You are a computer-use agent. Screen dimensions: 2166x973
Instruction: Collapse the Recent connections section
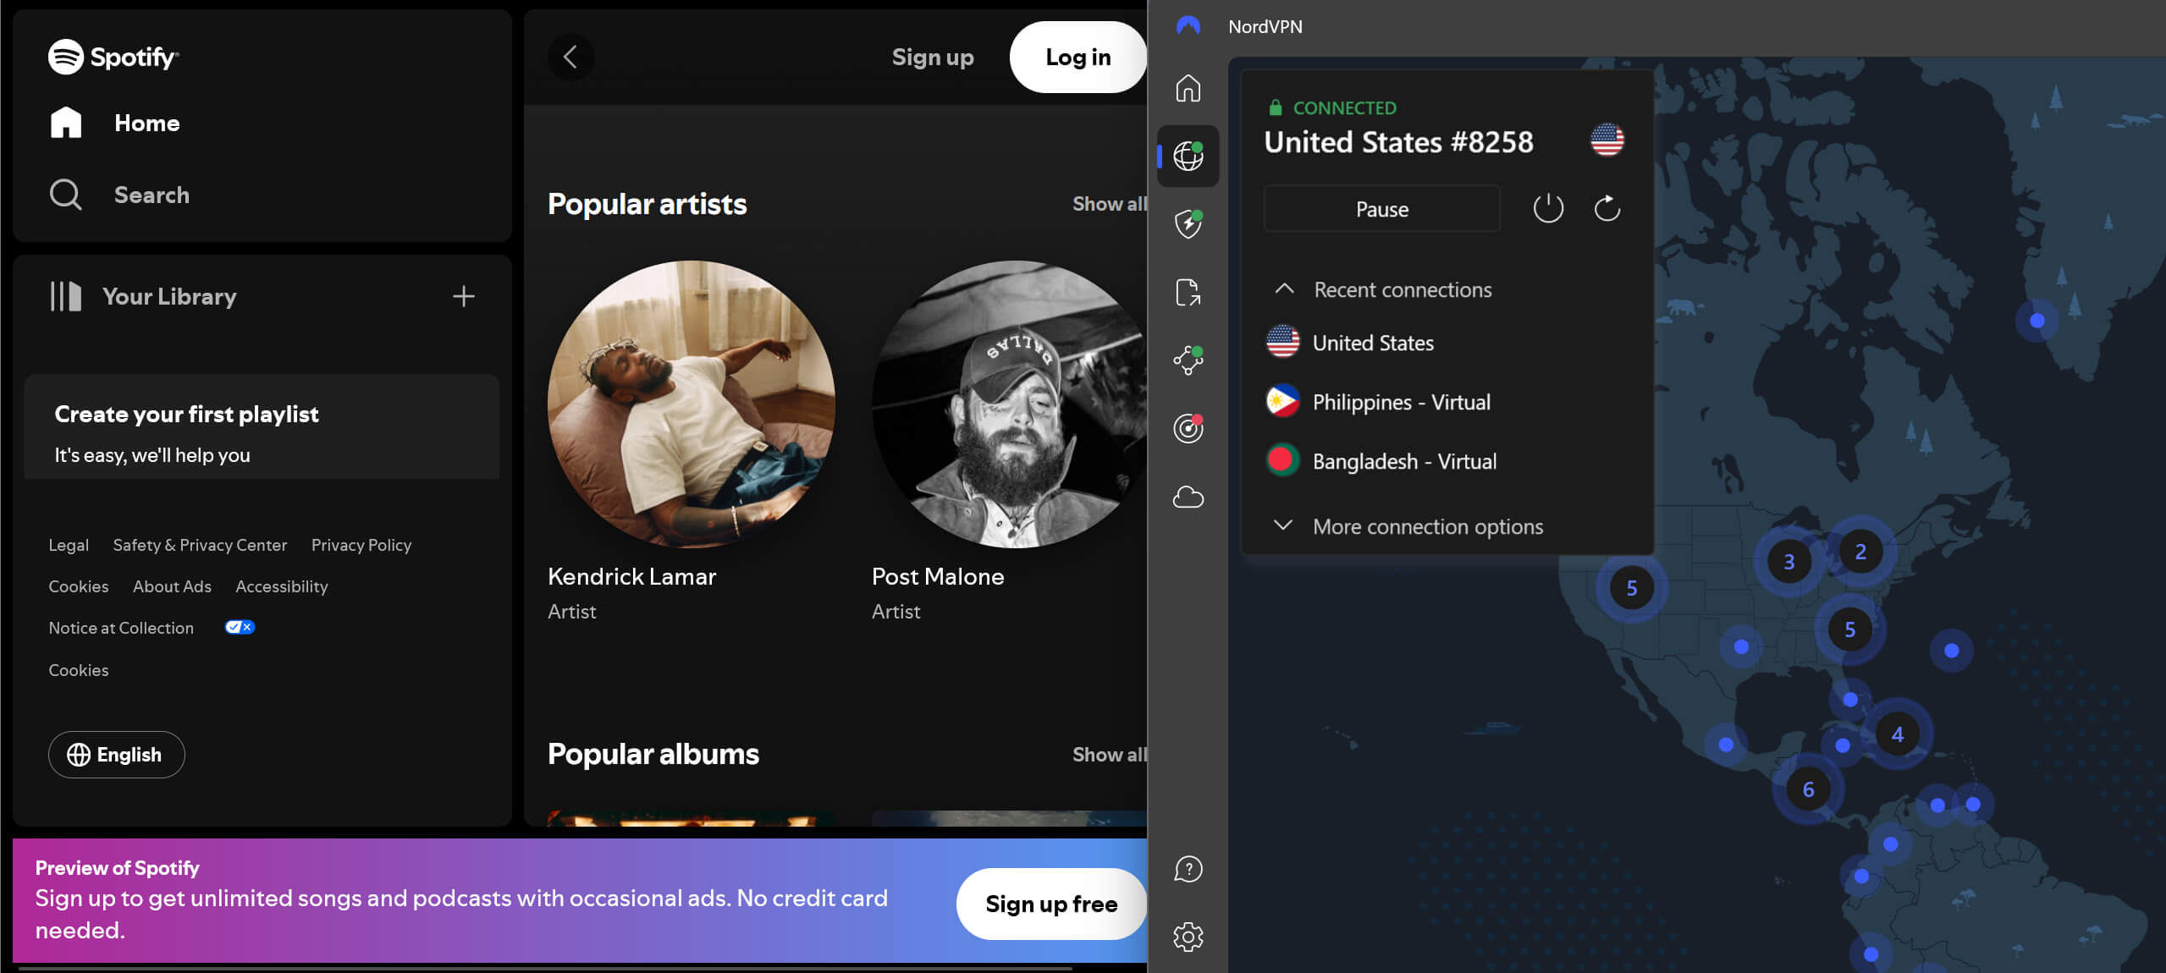(1283, 289)
